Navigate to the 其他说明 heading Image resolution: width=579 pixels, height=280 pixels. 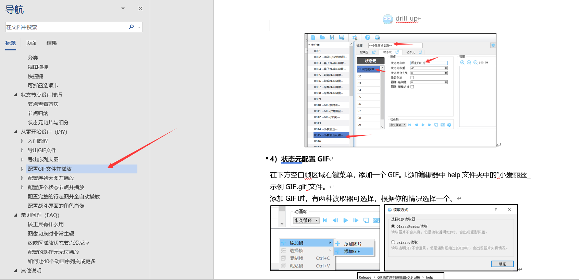(x=31, y=271)
